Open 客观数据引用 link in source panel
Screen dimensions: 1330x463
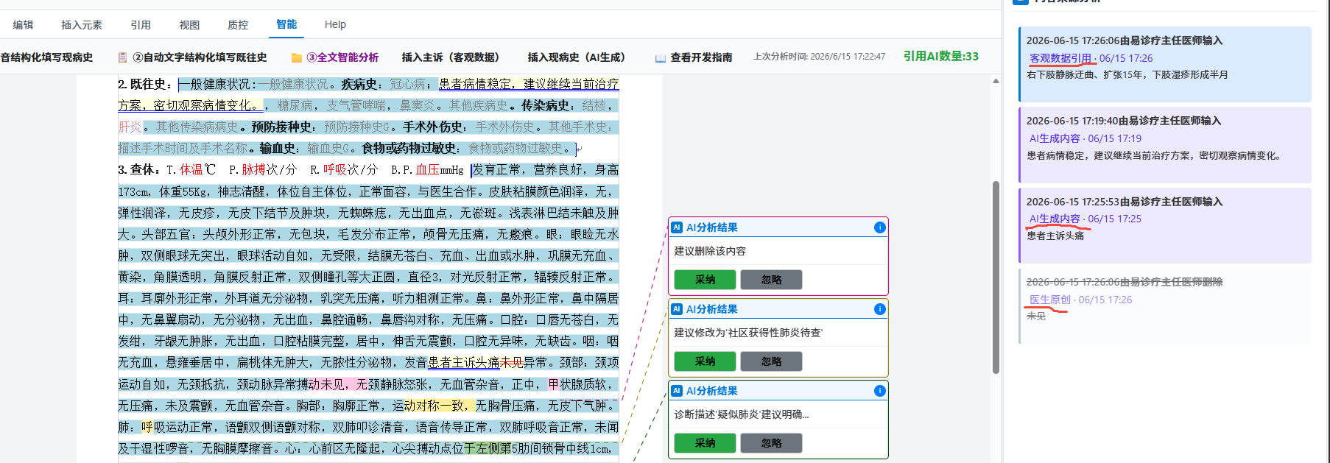point(1060,58)
